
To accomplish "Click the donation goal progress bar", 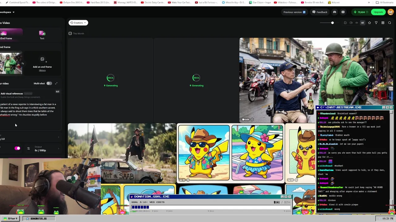I will click(x=210, y=207).
